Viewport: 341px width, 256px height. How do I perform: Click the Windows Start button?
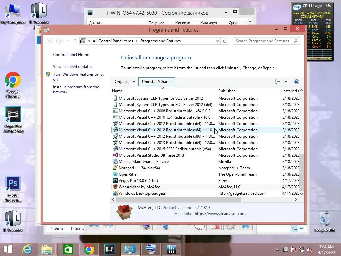point(8,249)
